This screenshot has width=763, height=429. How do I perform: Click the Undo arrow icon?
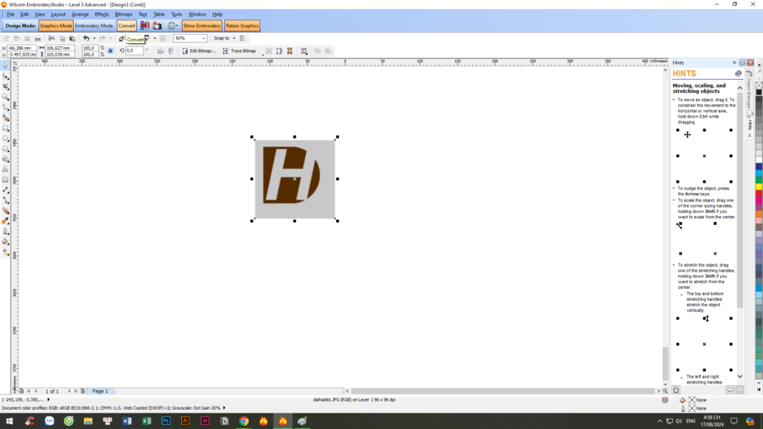tap(86, 39)
